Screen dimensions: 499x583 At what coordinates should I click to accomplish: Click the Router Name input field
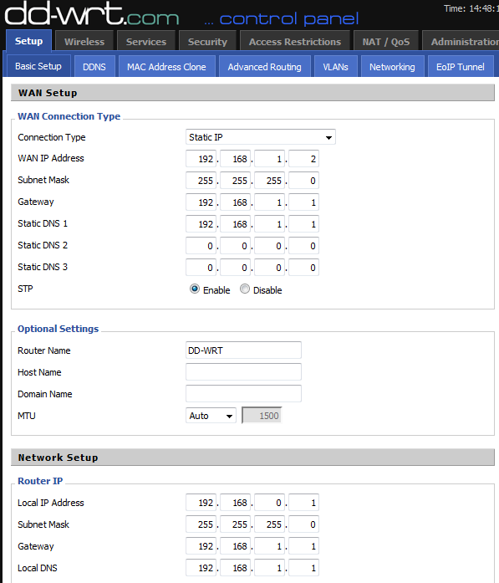coord(243,350)
